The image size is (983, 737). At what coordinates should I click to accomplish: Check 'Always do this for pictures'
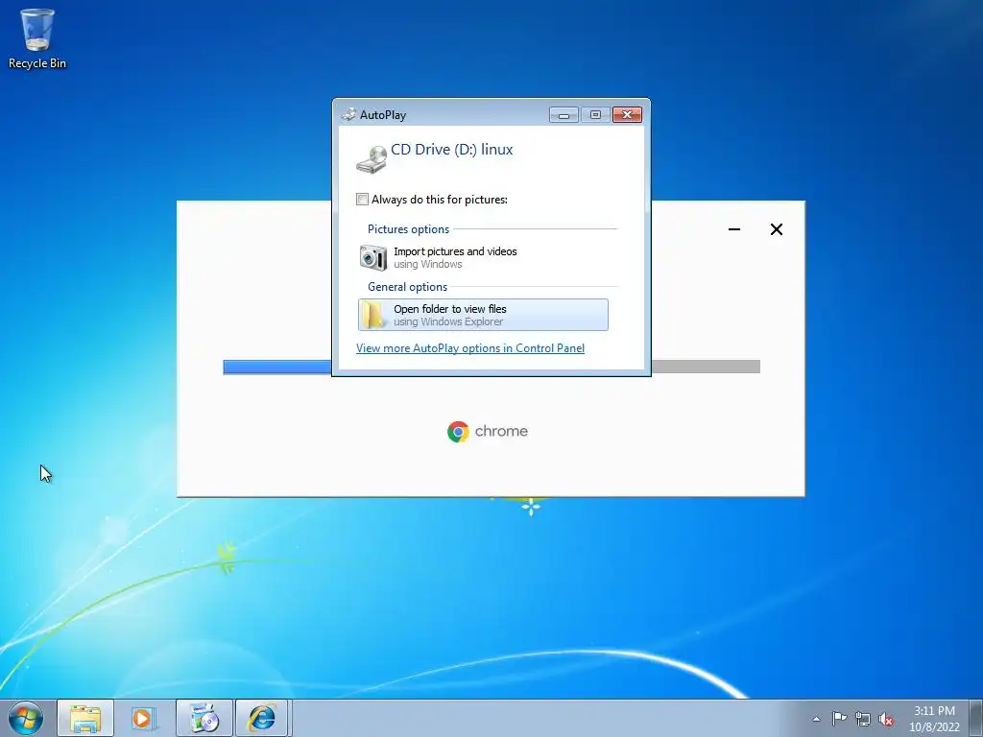click(x=362, y=200)
